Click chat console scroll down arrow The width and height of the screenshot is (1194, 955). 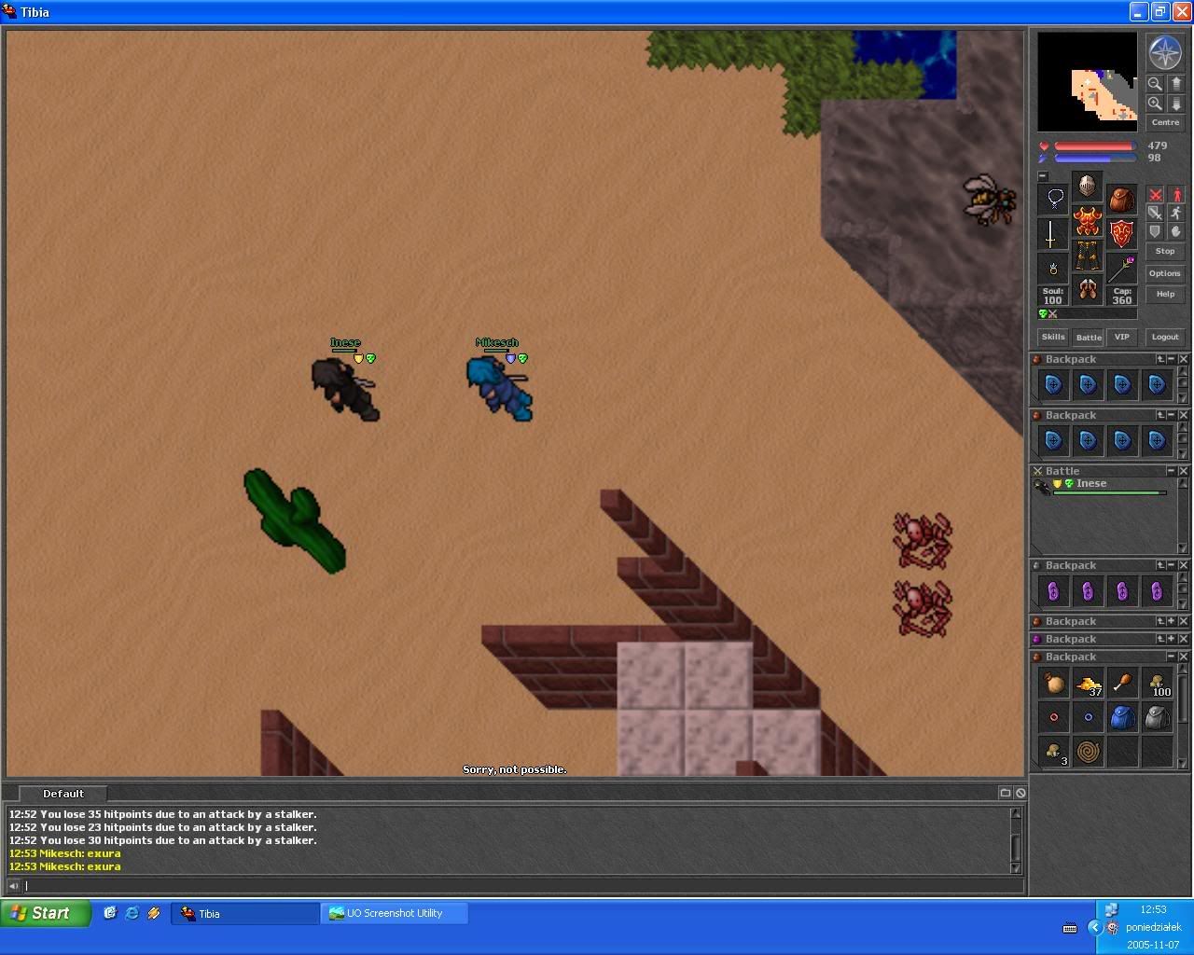tap(1016, 867)
